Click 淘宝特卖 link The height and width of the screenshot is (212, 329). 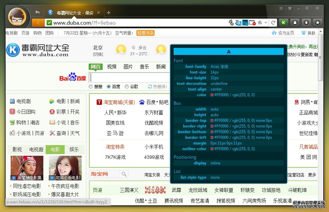click(115, 147)
